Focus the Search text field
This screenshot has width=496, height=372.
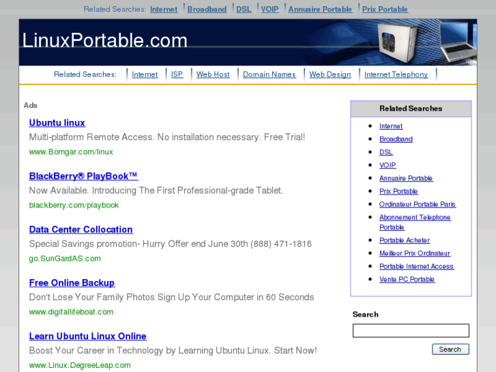(x=411, y=330)
